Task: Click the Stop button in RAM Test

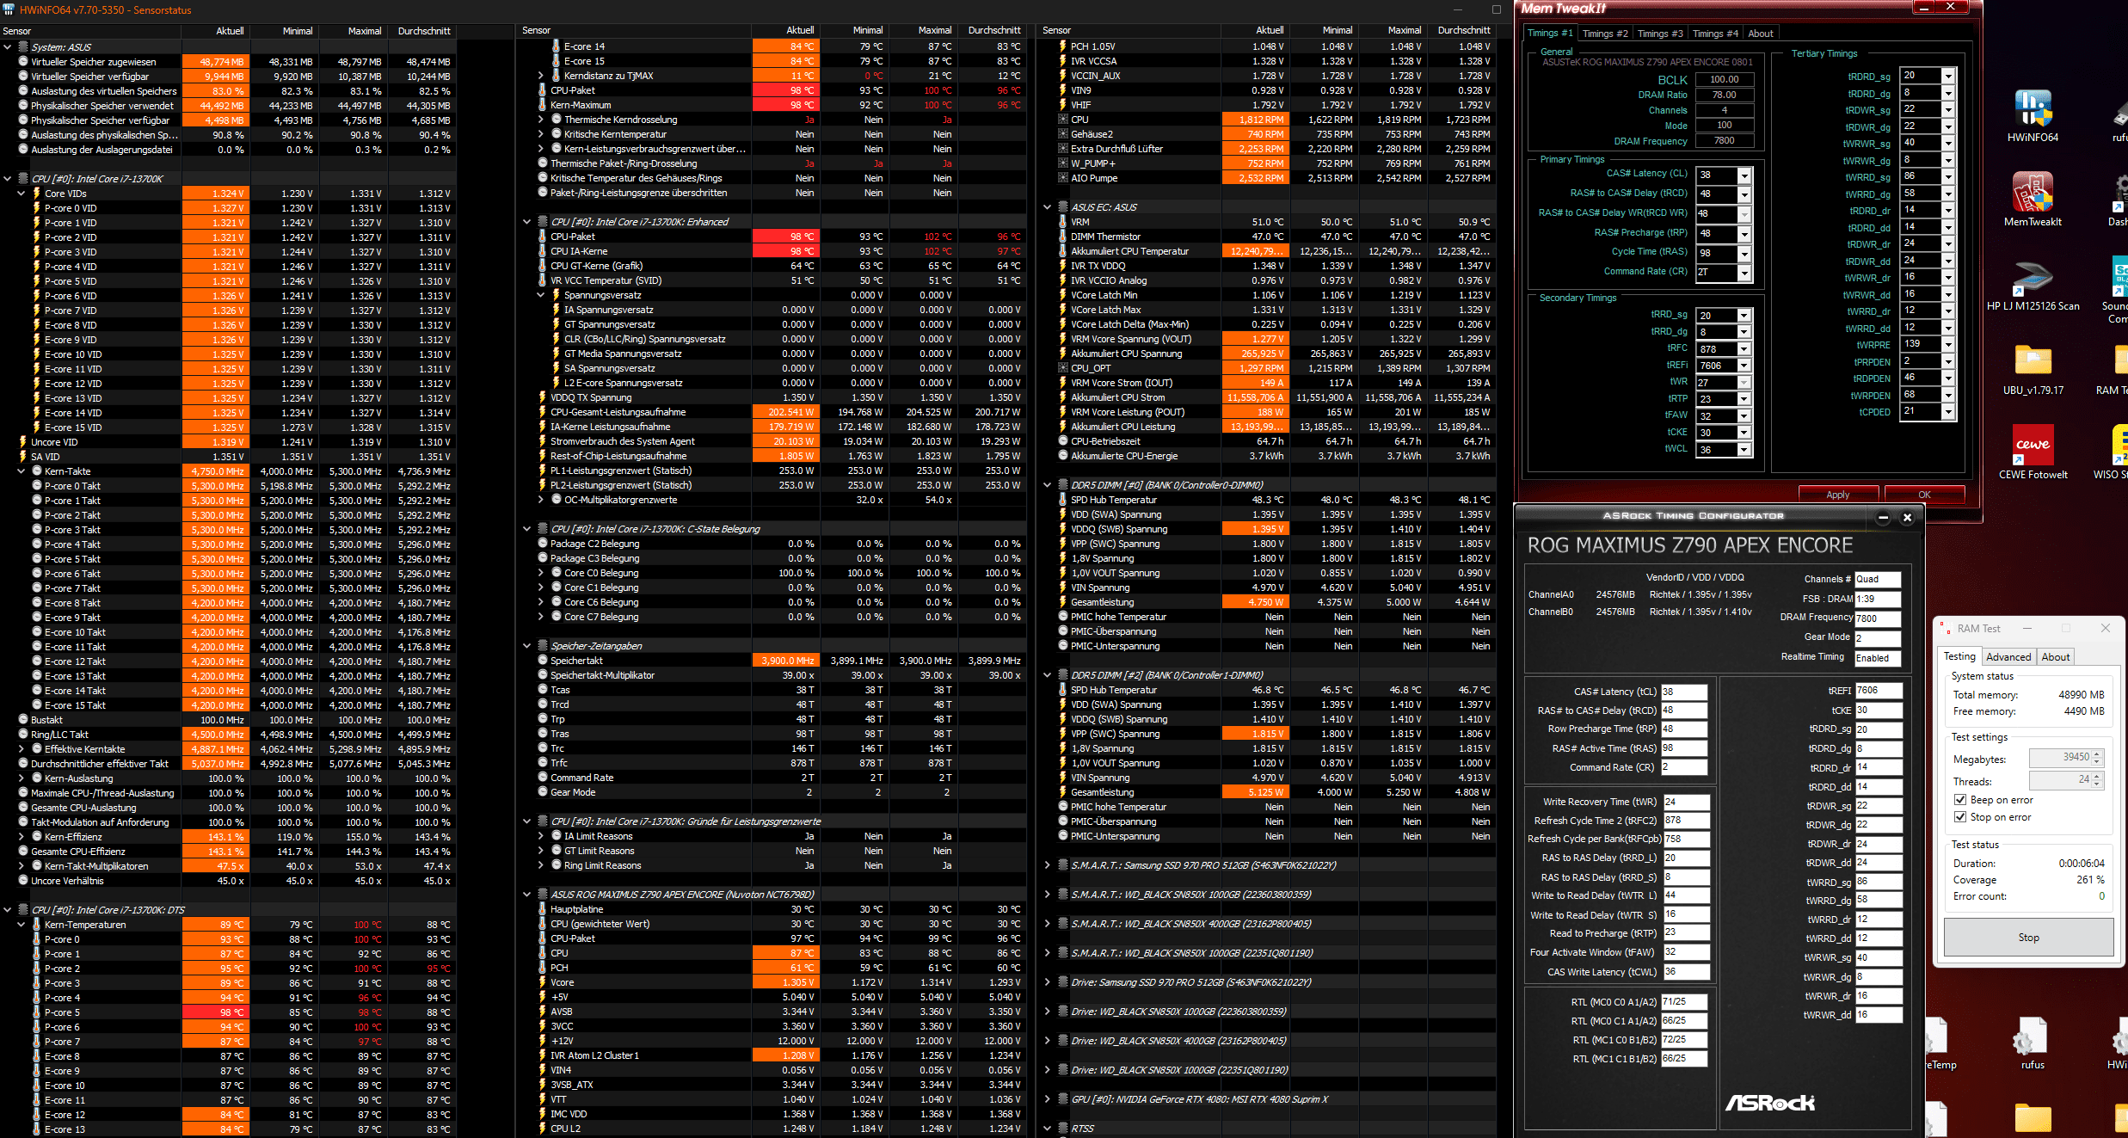Action: coord(2028,938)
